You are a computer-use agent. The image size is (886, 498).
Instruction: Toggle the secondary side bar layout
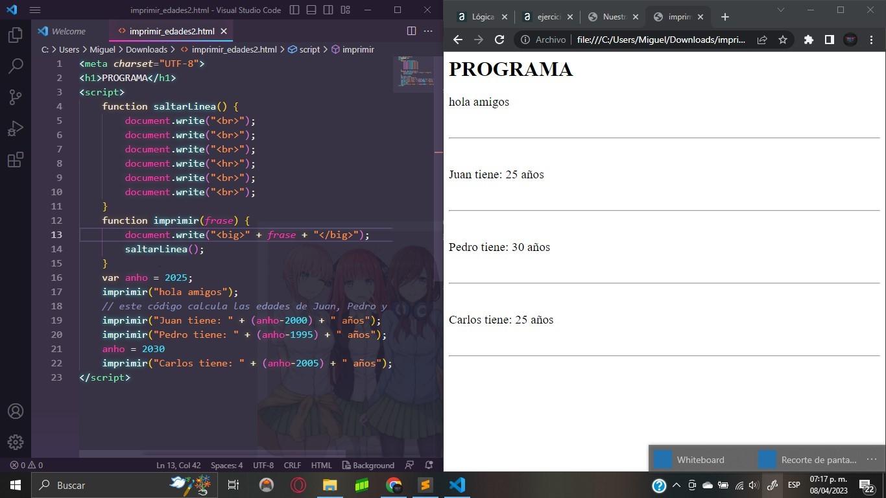(x=328, y=10)
